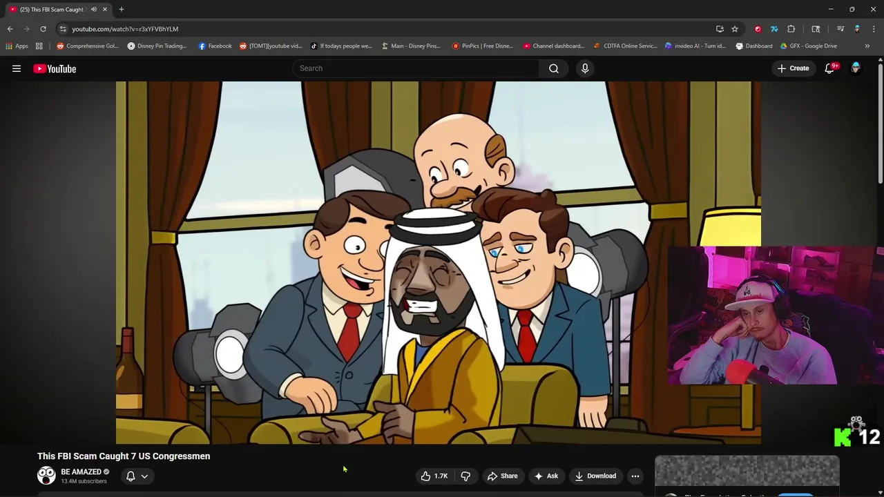Go to YouTube home via logo

click(x=55, y=68)
